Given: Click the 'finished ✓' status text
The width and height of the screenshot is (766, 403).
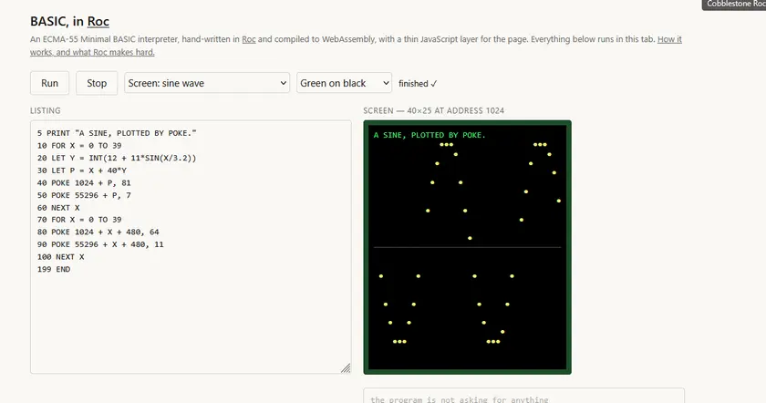Looking at the screenshot, I should 418,84.
